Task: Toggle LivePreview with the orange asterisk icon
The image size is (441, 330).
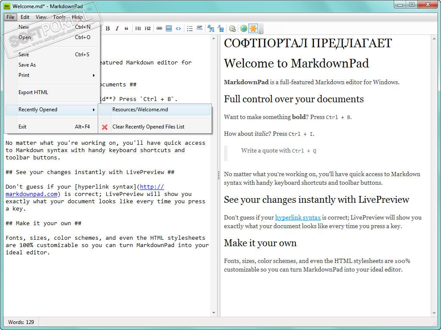Action: pyautogui.click(x=253, y=28)
